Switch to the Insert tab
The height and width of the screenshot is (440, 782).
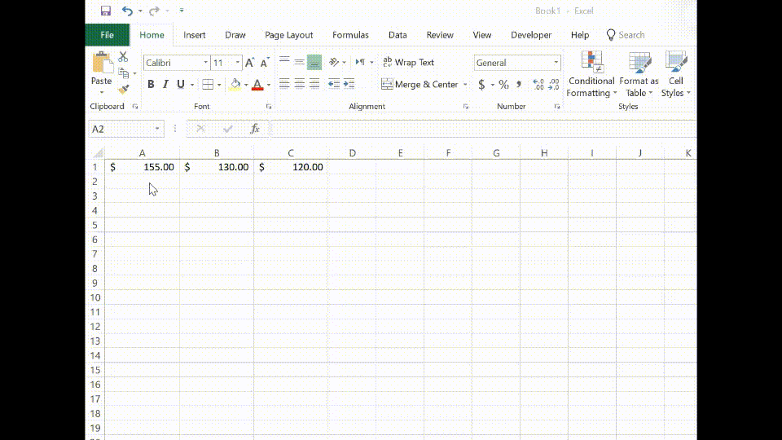195,35
